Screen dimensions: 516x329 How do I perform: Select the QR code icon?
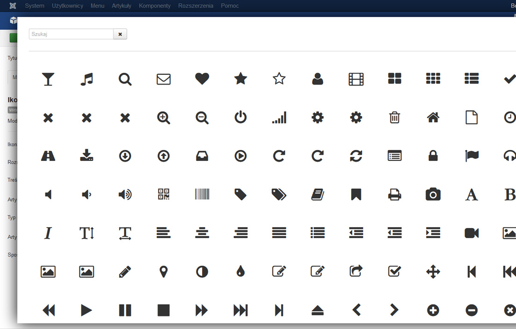pyautogui.click(x=163, y=194)
